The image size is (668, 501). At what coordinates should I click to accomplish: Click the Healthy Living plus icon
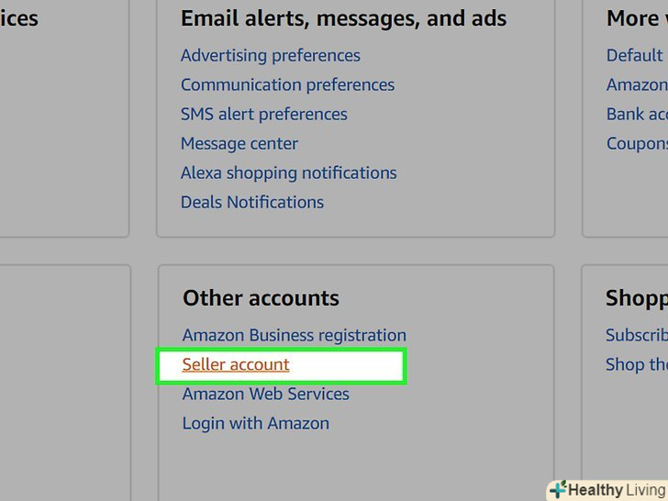pos(558,490)
